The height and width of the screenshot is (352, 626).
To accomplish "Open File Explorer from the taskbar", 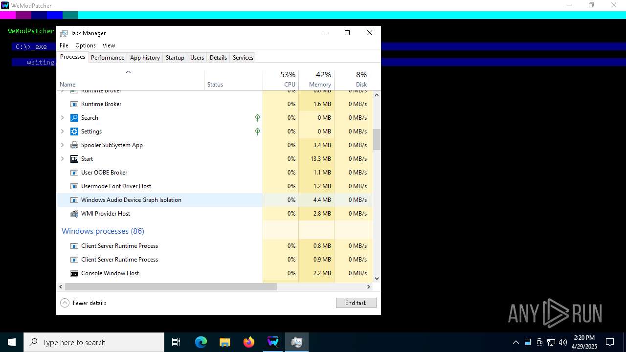I will point(224,342).
